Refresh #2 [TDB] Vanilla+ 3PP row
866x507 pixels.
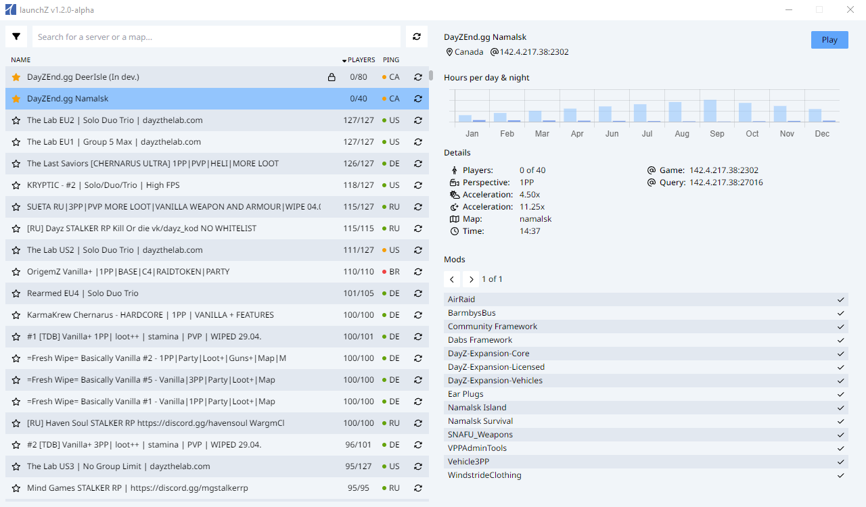pyautogui.click(x=418, y=445)
